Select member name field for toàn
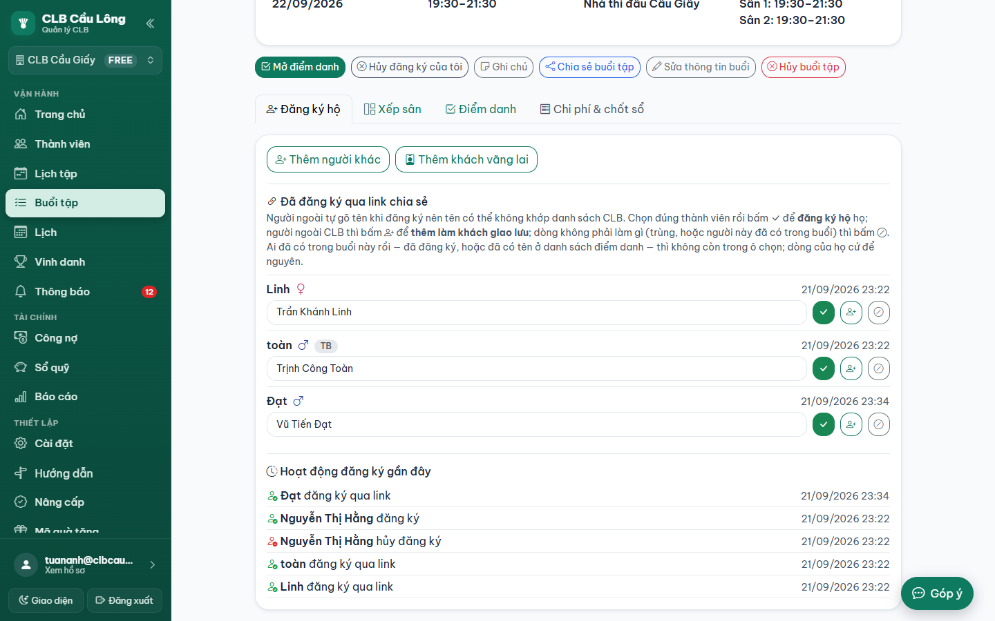This screenshot has width=995, height=621. (536, 368)
